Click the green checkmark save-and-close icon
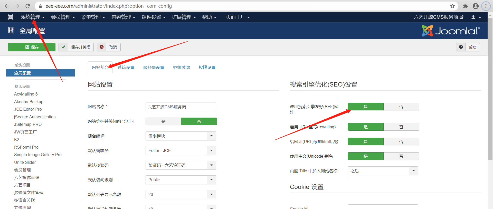The width and height of the screenshot is (493, 209). (63, 47)
